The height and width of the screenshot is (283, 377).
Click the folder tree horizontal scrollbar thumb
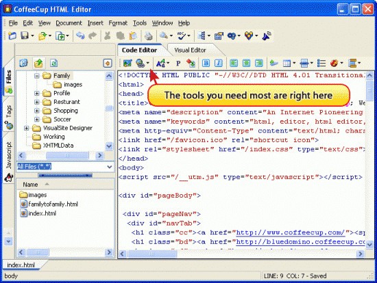(x=67, y=155)
